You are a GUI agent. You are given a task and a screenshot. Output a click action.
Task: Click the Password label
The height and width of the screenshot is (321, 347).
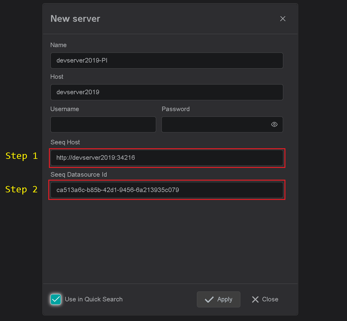coord(175,109)
